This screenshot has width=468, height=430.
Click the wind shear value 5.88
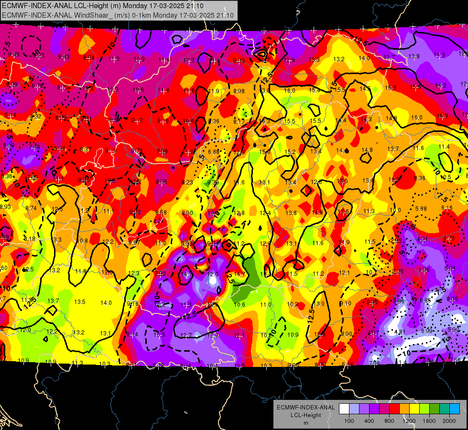(x=421, y=209)
